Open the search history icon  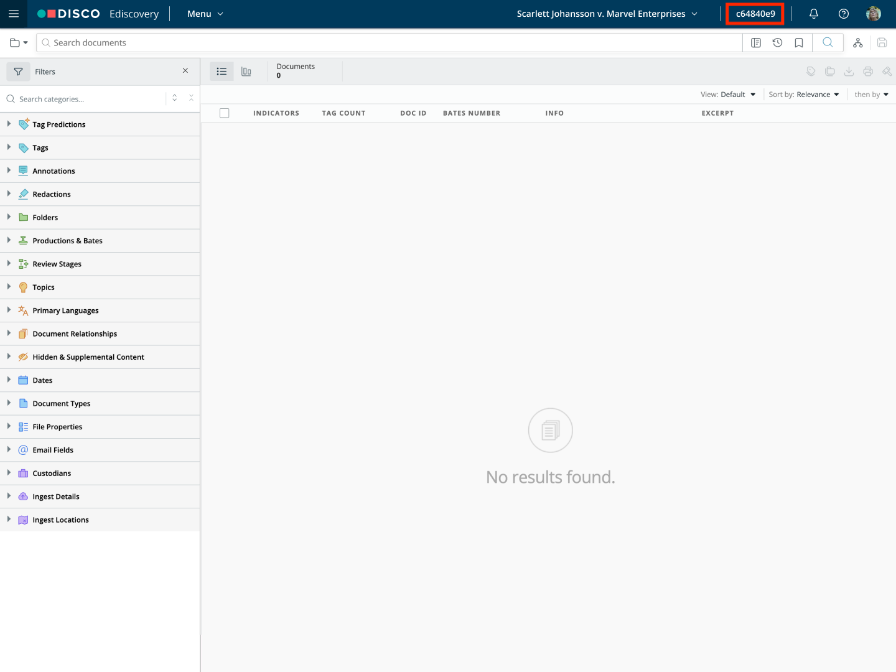(x=777, y=43)
